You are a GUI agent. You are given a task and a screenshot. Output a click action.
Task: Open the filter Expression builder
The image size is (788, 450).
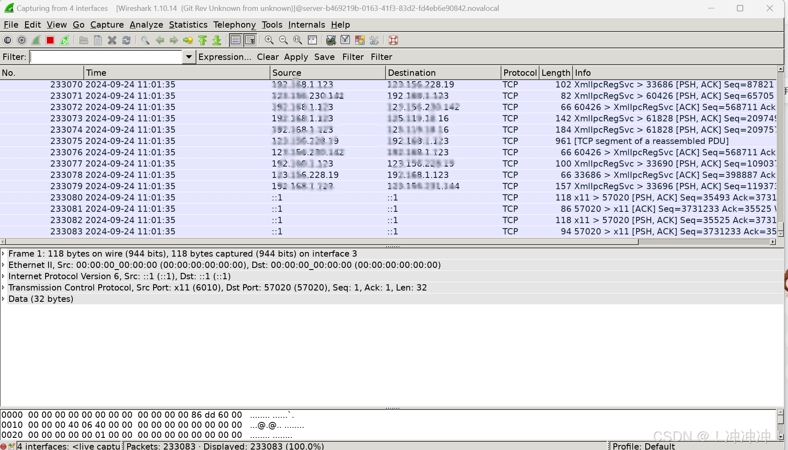[225, 57]
